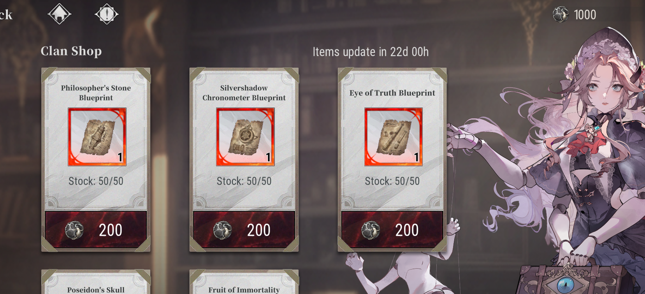Open the exclamation info icon

107,14
